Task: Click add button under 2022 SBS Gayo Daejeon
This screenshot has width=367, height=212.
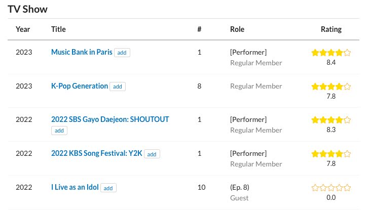Action: tap(59, 131)
